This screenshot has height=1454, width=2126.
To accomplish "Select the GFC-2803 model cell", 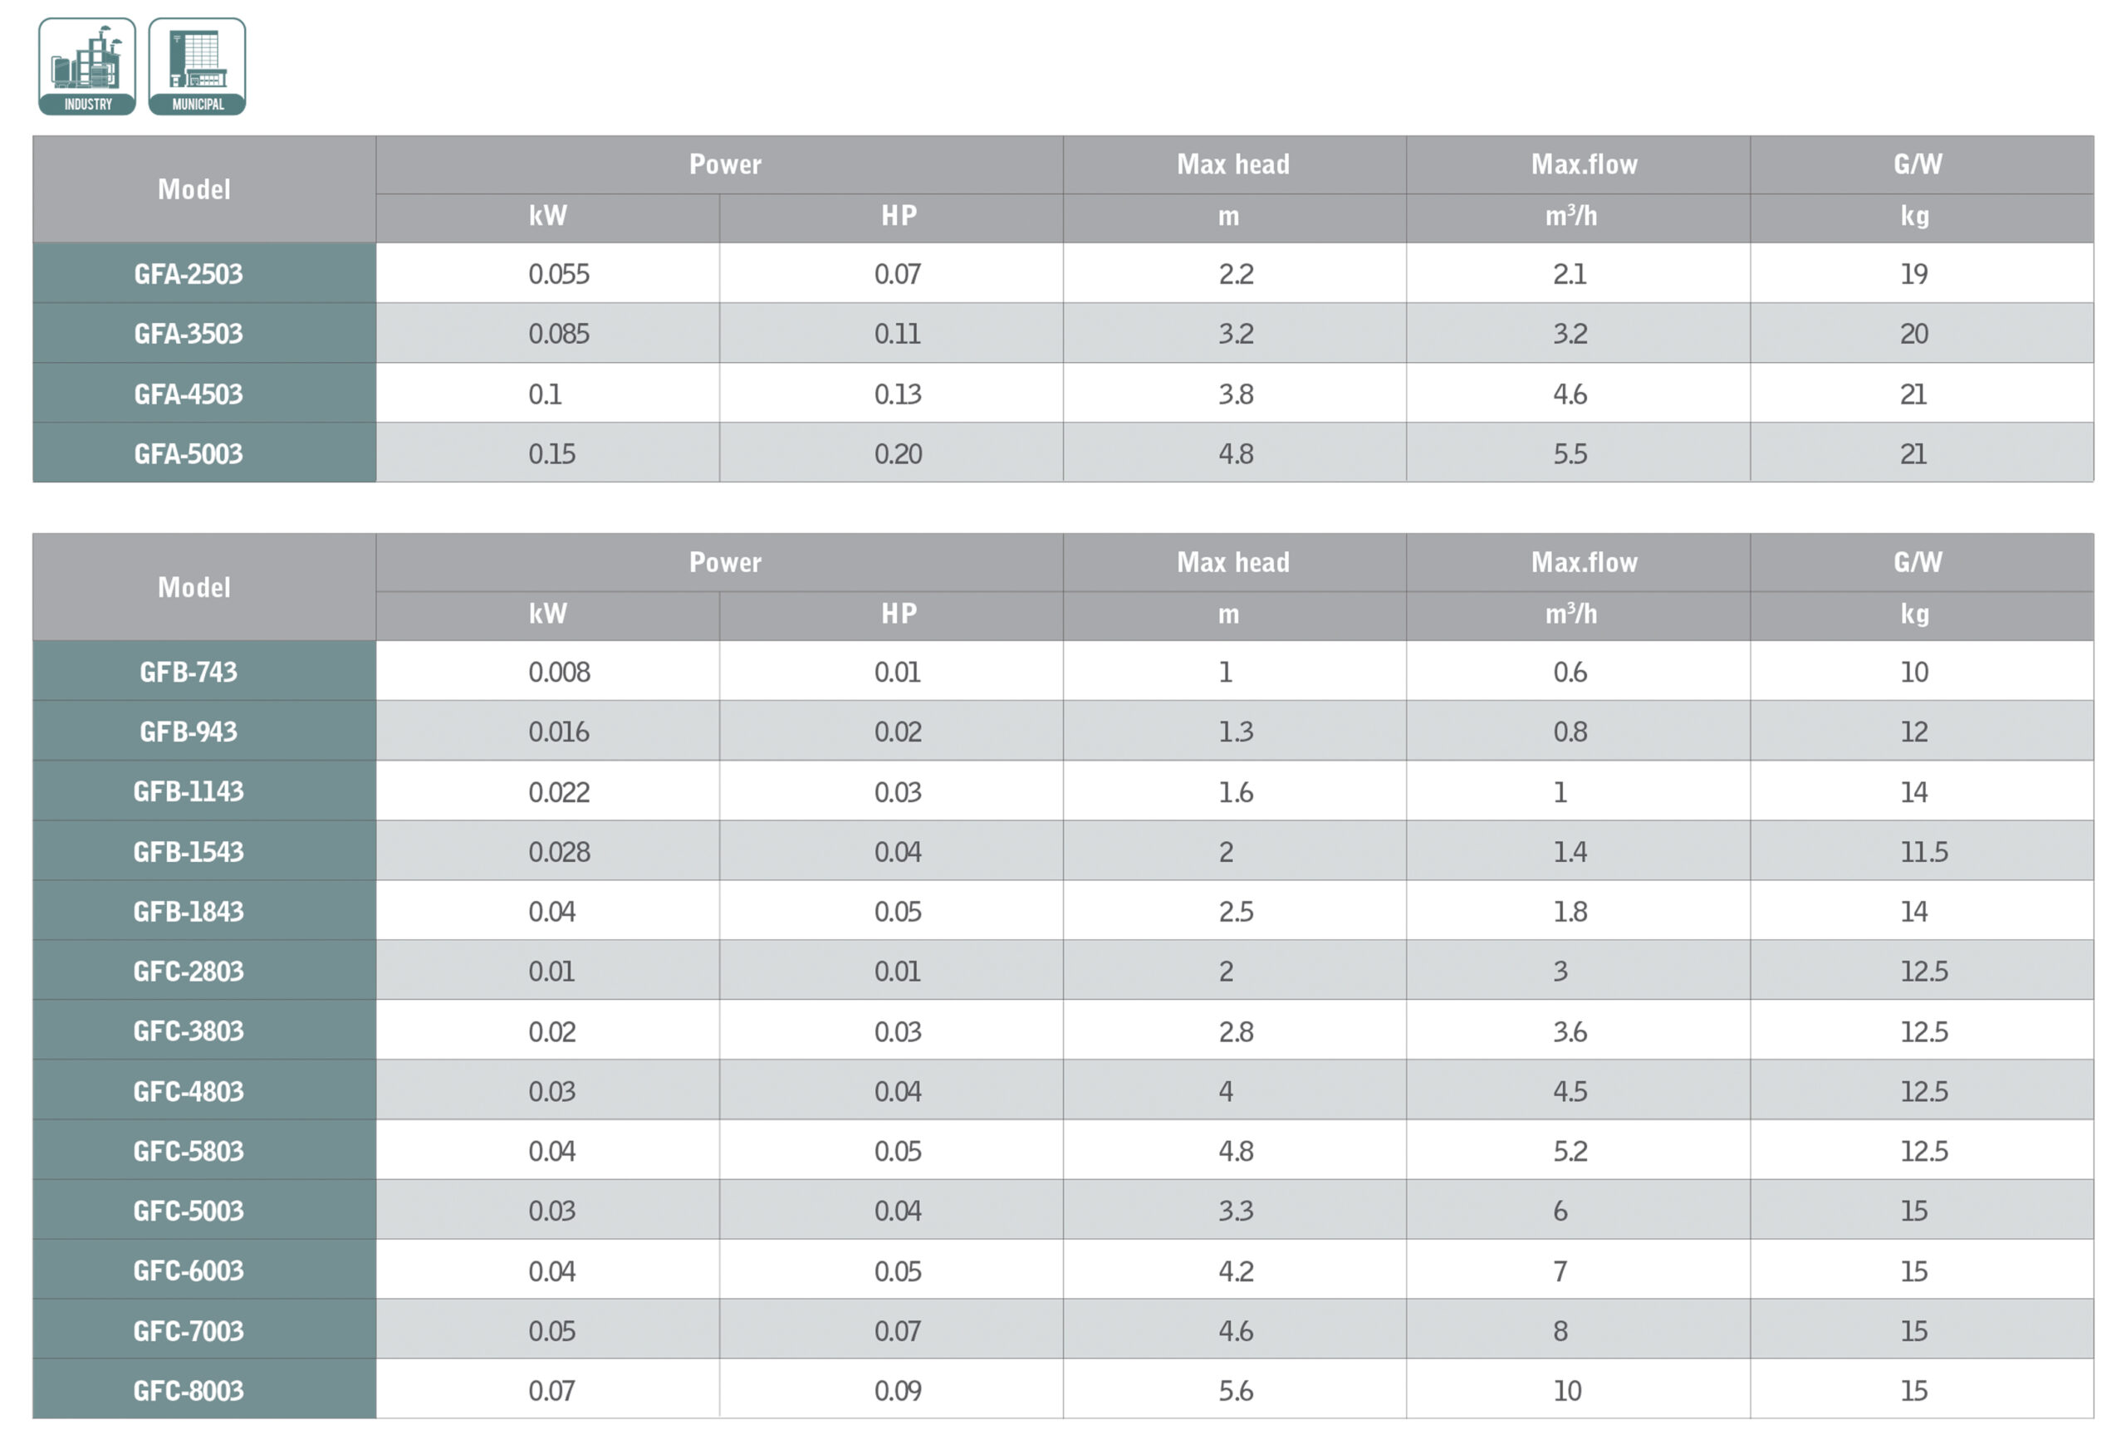I will (189, 972).
